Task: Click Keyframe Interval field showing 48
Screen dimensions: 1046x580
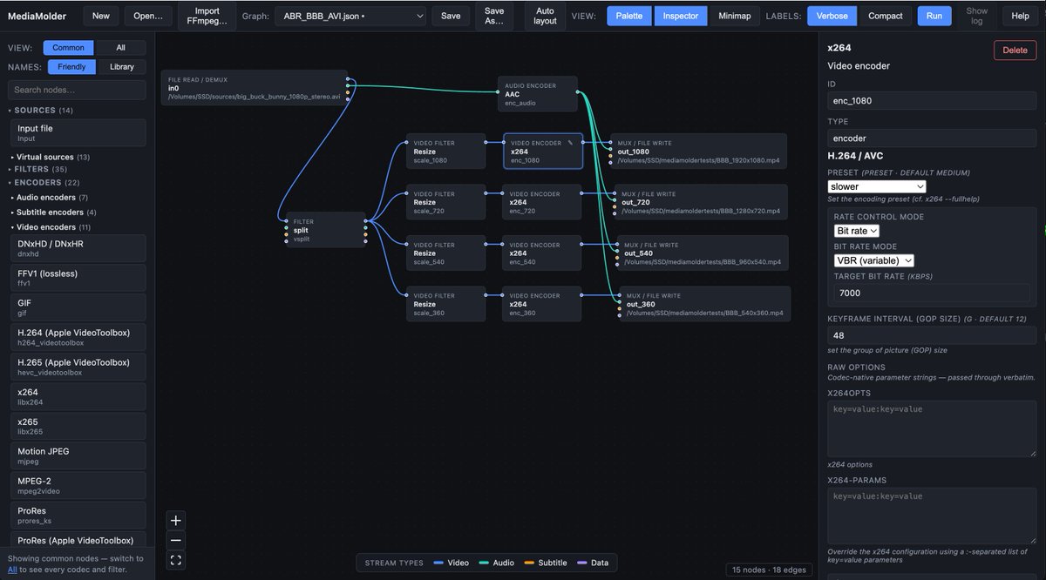Action: (x=932, y=335)
